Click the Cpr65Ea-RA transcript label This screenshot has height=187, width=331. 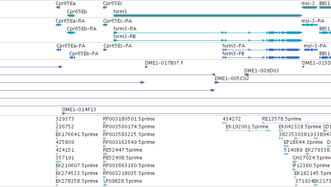tap(70, 21)
